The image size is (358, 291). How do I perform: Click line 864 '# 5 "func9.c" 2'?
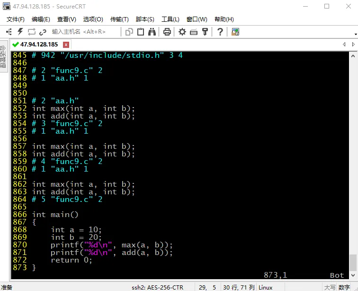click(67, 200)
